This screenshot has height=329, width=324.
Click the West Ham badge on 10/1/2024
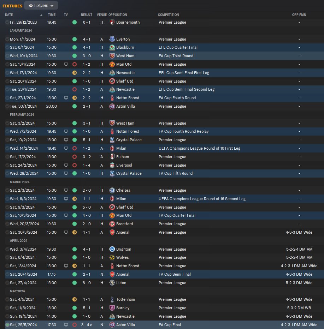click(112, 56)
